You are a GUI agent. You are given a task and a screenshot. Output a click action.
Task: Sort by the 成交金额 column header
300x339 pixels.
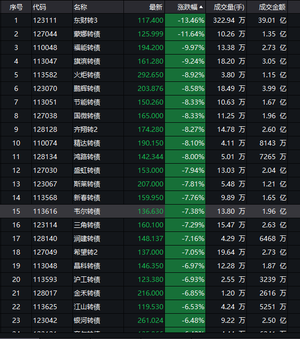coord(272,7)
